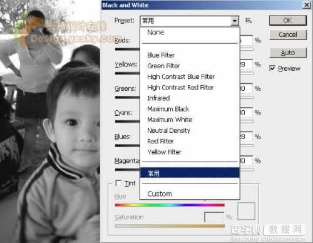Viewport: 313px width, 243px height.
Task: Click the Cancel button
Action: pyautogui.click(x=288, y=34)
